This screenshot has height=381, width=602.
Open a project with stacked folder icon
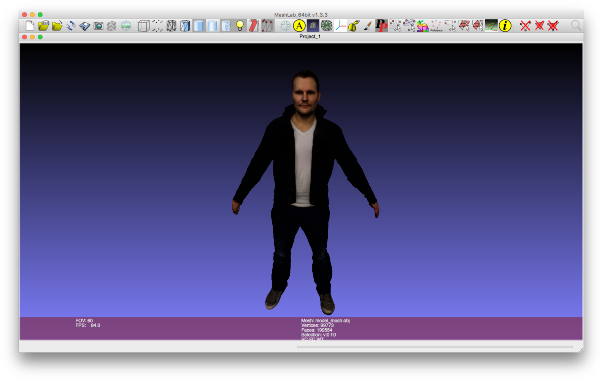[44, 26]
